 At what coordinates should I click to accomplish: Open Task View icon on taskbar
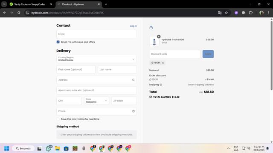click(x=39, y=148)
